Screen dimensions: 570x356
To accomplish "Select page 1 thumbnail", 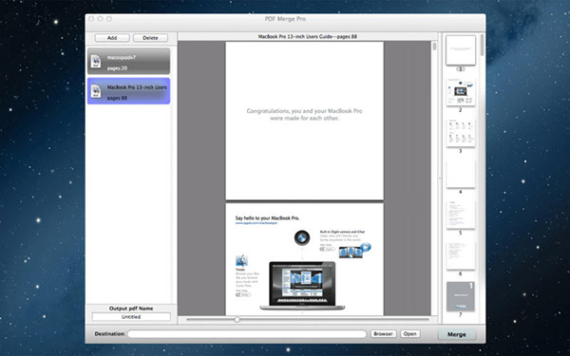I will pyautogui.click(x=461, y=50).
